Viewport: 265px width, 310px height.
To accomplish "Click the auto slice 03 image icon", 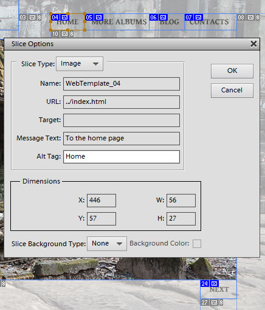I will [32, 18].
